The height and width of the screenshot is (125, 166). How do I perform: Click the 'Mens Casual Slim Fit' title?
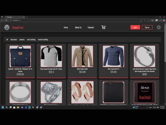pos(113,69)
